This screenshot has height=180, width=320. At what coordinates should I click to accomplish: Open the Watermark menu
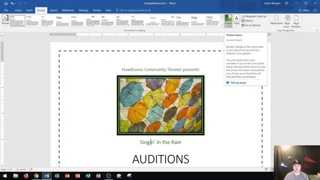click(x=276, y=21)
